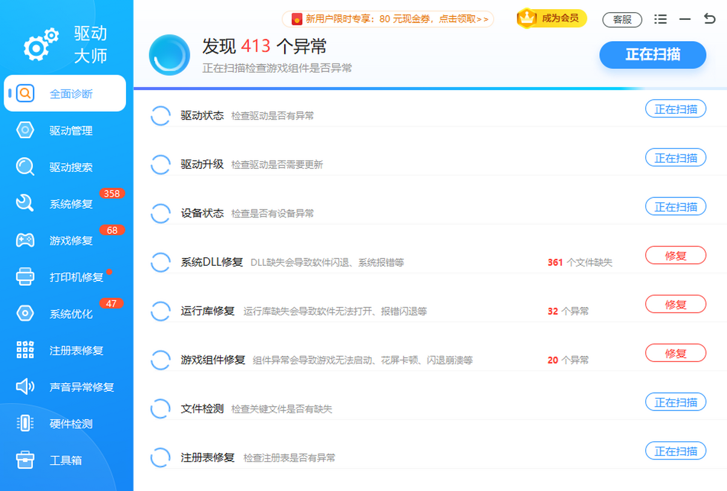Open the 硬件检测 chip icon

(x=25, y=424)
